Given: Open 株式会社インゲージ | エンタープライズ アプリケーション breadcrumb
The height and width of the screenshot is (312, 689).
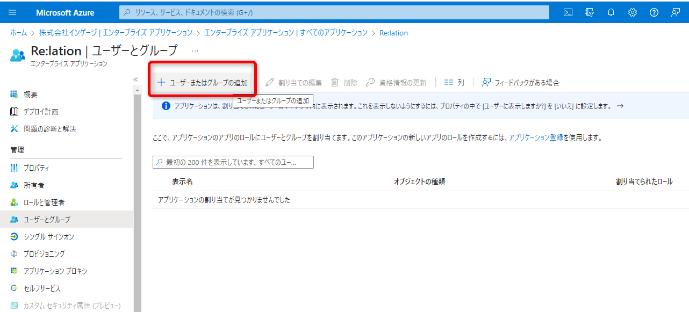Looking at the screenshot, I should 116,33.
